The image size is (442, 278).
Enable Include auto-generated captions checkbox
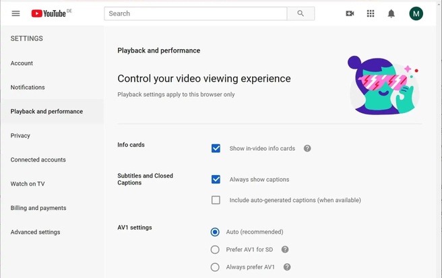click(216, 200)
